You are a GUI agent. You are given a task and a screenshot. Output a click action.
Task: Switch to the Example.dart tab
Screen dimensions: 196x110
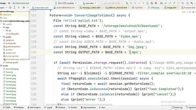[x=188, y=8]
